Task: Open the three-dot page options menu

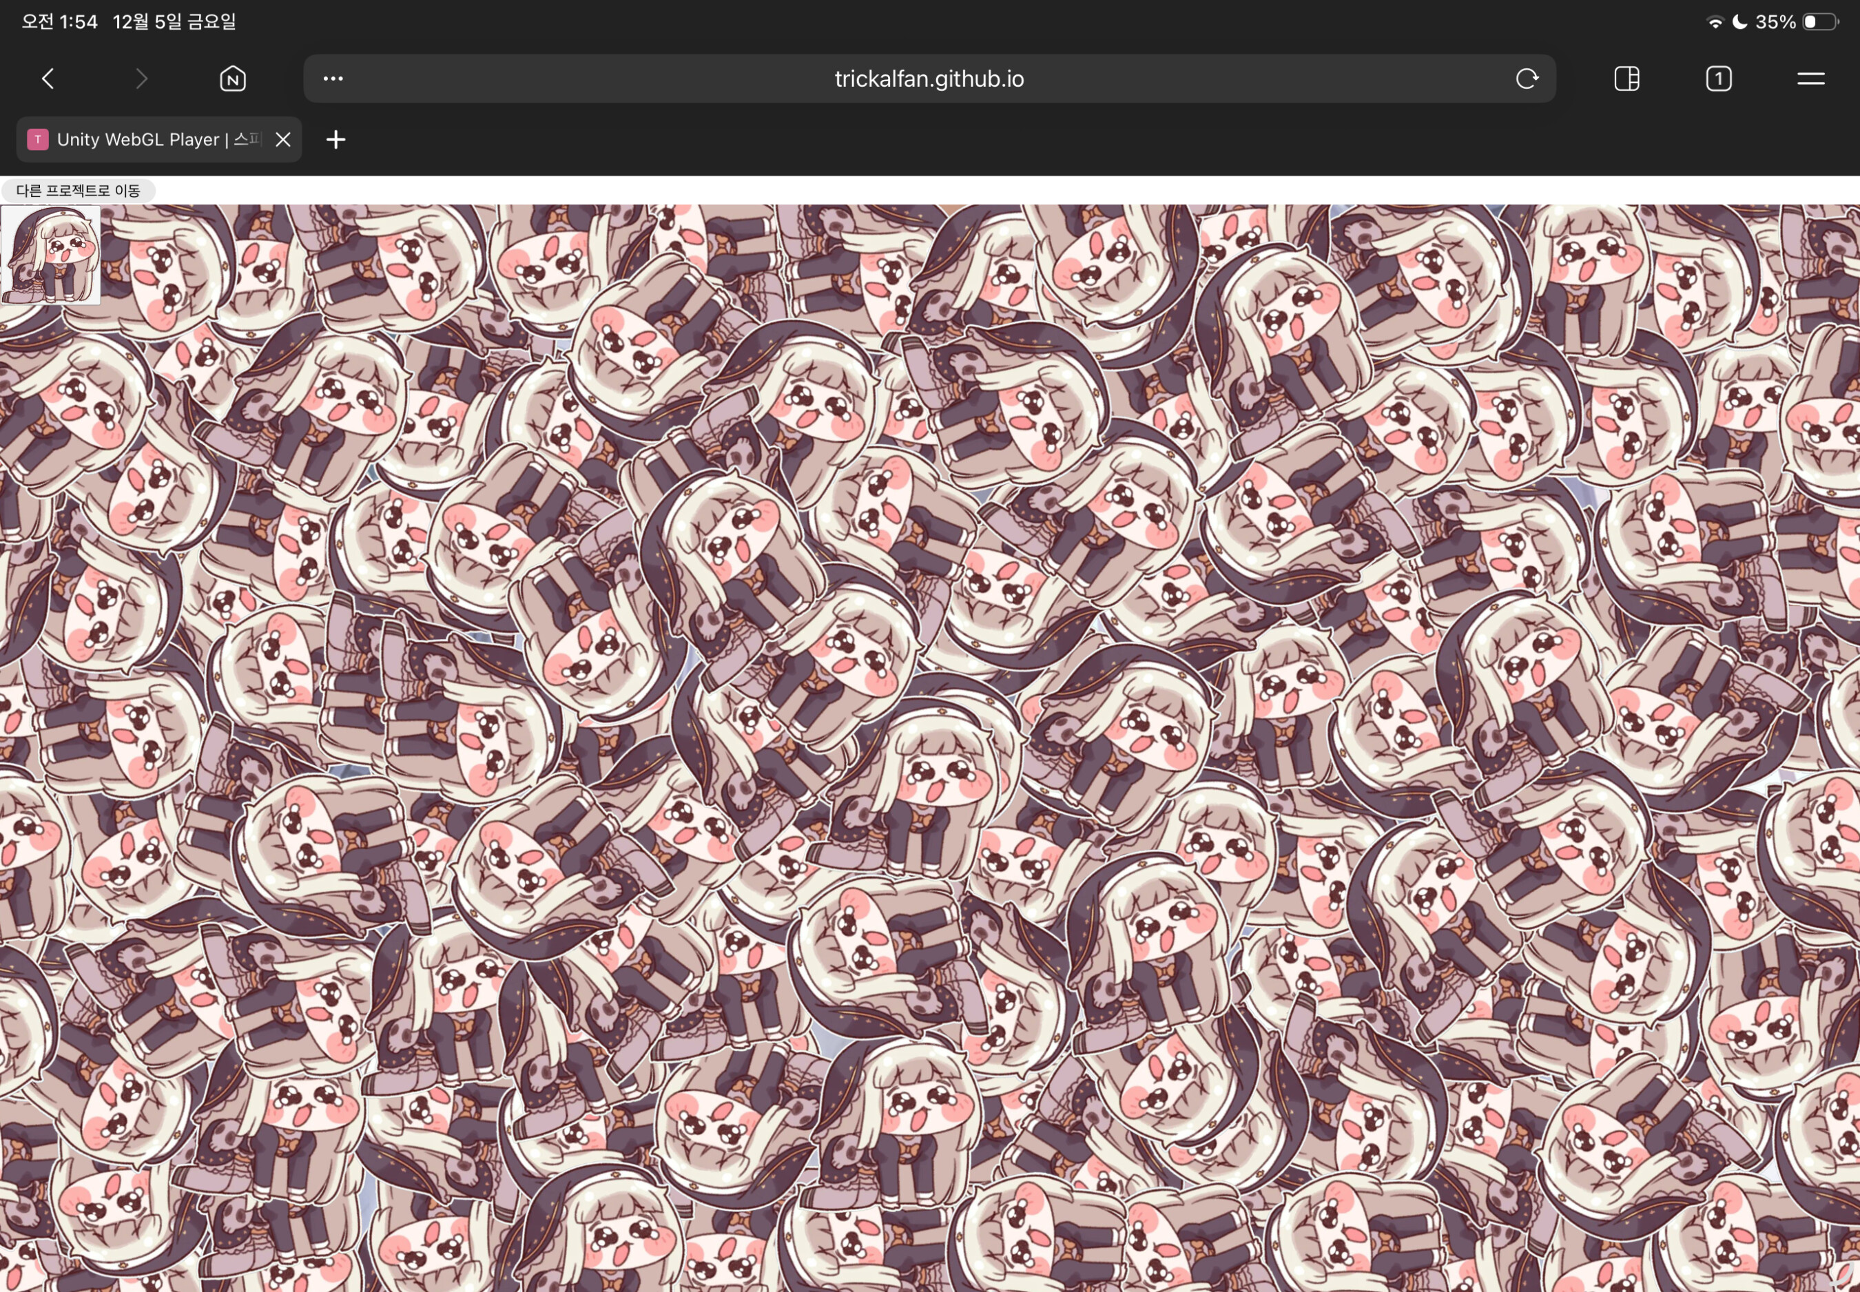Action: [x=333, y=79]
